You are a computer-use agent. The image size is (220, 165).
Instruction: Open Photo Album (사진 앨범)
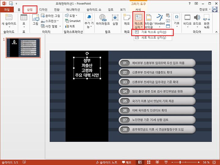51,26
